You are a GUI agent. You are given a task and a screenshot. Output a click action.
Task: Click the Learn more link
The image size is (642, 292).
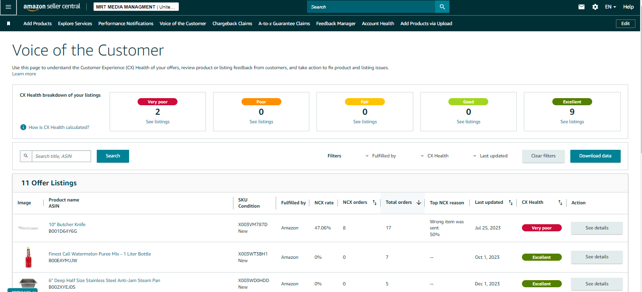click(24, 74)
